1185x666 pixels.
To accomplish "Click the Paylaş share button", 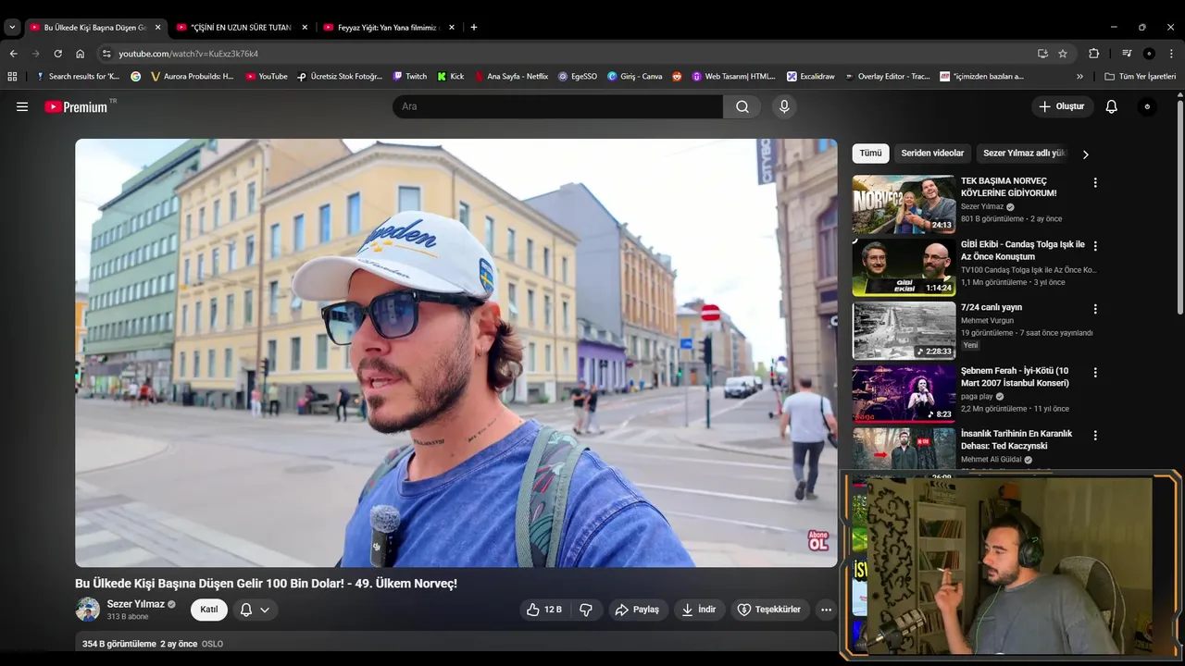I will tap(638, 610).
